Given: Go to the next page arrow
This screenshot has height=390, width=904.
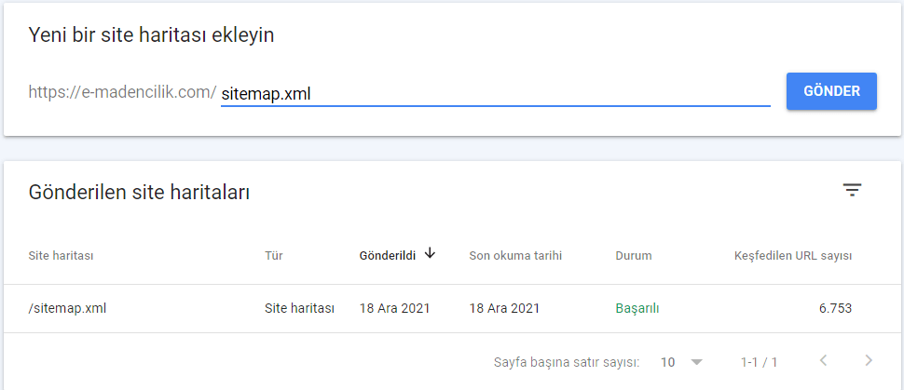Looking at the screenshot, I should coord(869,360).
